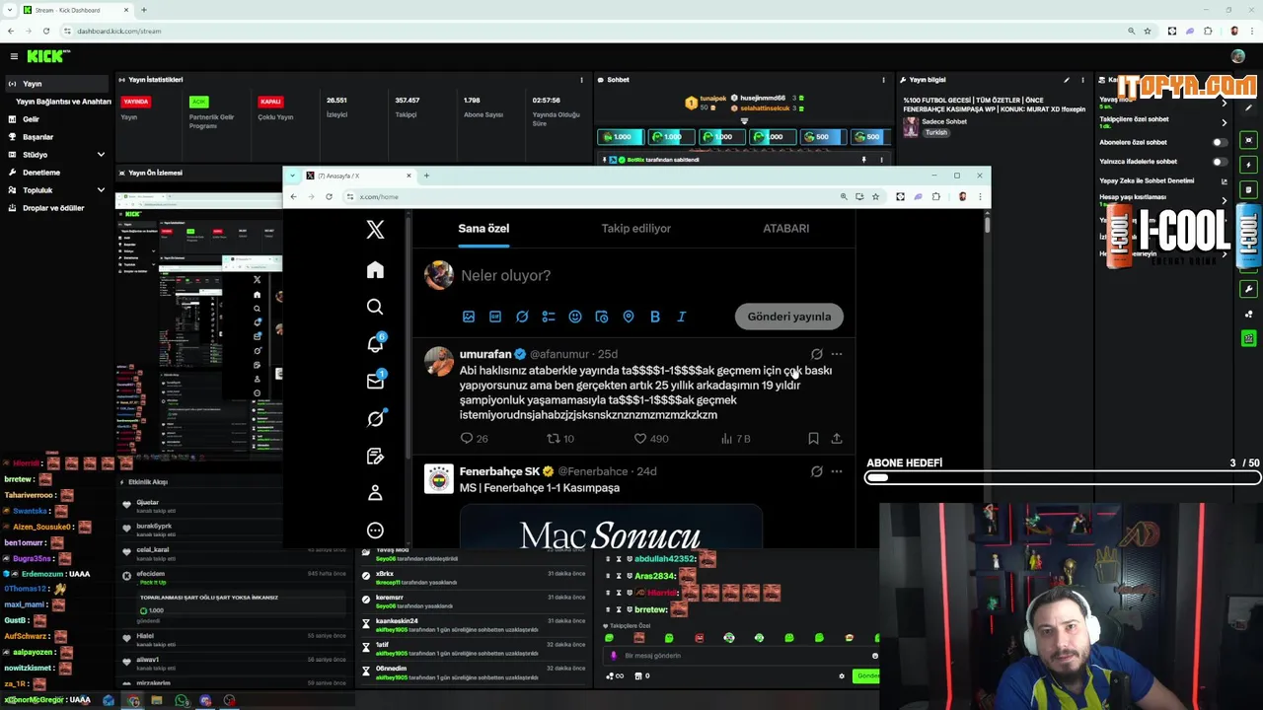Viewport: 1263px width, 710px height.
Task: Reload the x.com page
Action: click(x=329, y=196)
